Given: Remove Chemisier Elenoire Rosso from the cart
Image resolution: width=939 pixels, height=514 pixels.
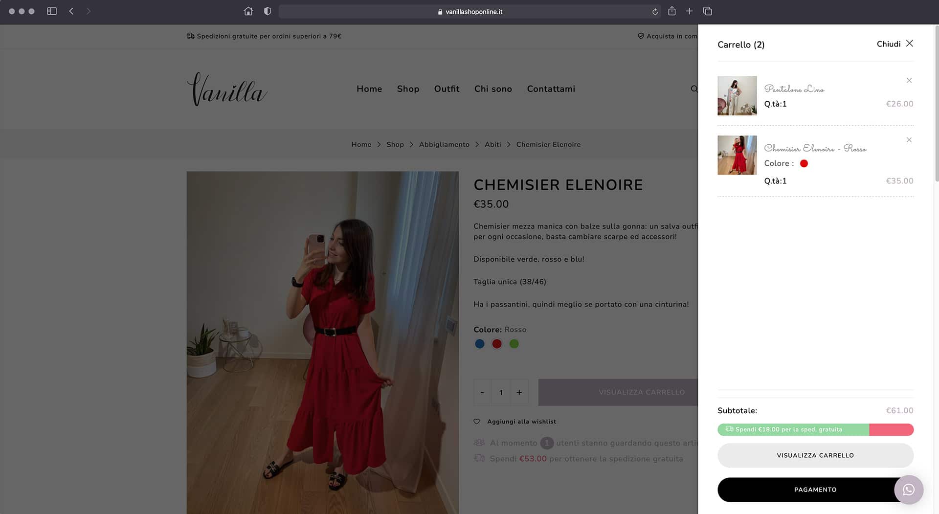Looking at the screenshot, I should point(909,140).
